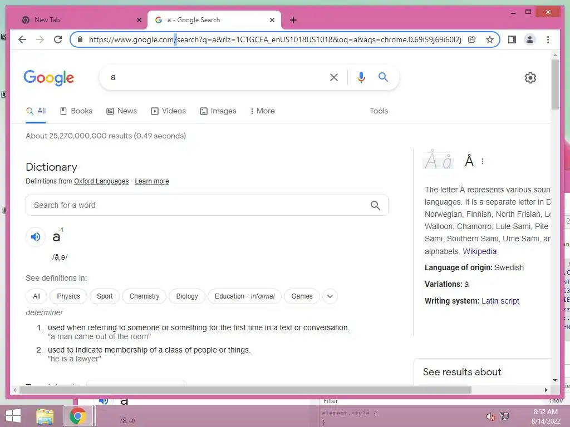The height and width of the screenshot is (427, 570).
Task: Filter definitions to Games
Action: (x=302, y=296)
